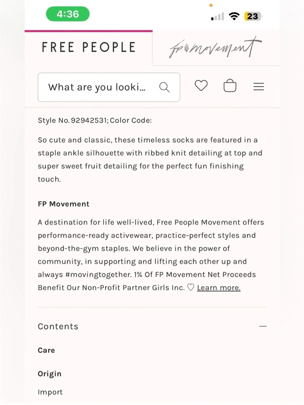Open the shopping bag icon
304x405 pixels.
click(230, 86)
